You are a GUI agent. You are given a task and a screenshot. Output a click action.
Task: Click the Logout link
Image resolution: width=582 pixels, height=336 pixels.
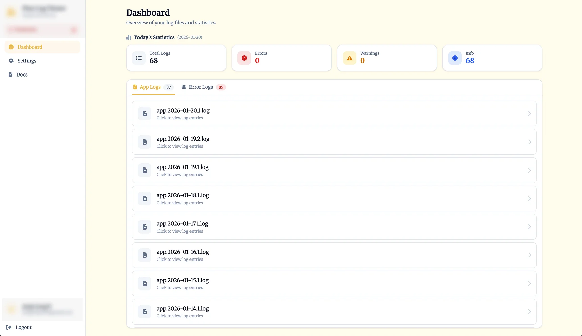coord(19,327)
